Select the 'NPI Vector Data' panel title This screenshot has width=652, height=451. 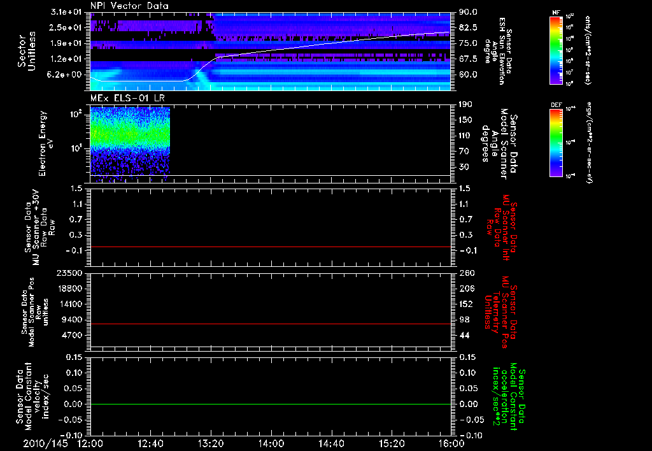[x=129, y=6]
